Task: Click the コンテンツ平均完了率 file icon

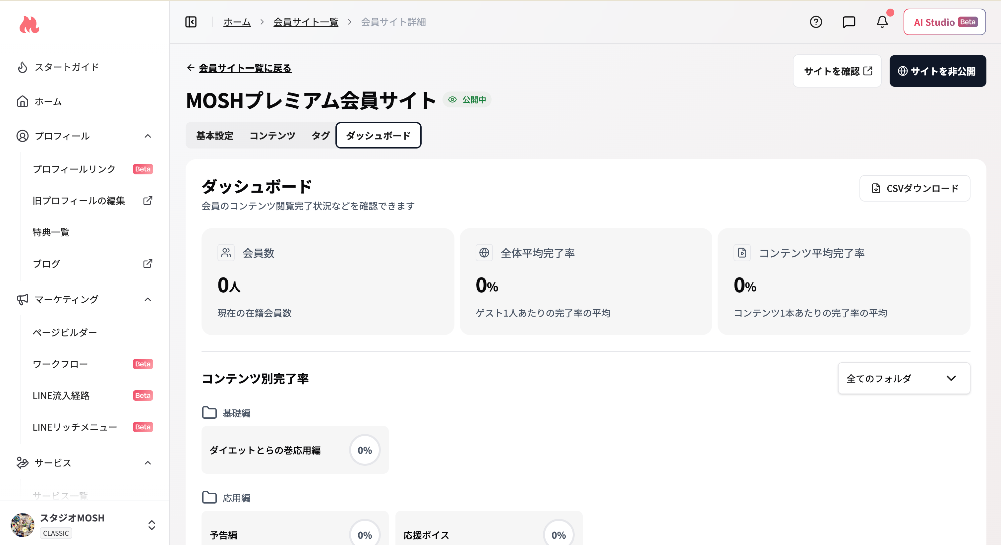Action: pyautogui.click(x=742, y=253)
